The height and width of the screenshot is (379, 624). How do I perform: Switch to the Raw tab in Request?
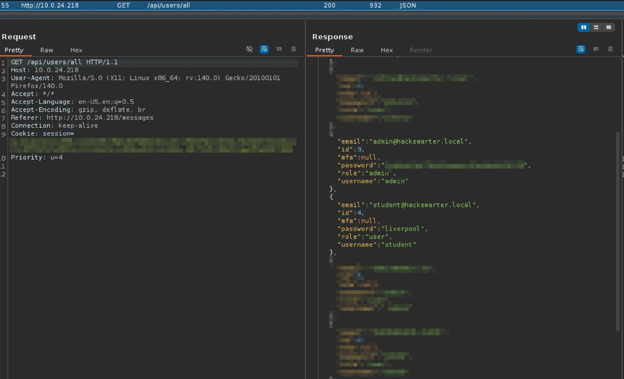pyautogui.click(x=46, y=50)
